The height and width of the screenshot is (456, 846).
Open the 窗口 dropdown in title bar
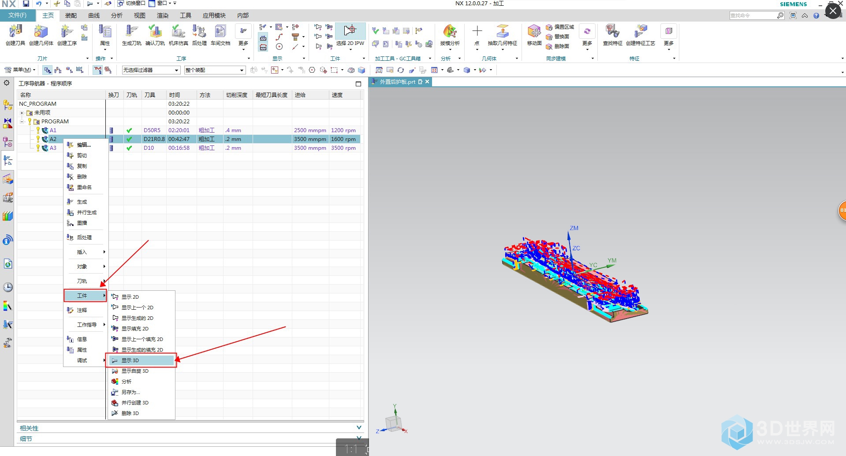tap(162, 4)
